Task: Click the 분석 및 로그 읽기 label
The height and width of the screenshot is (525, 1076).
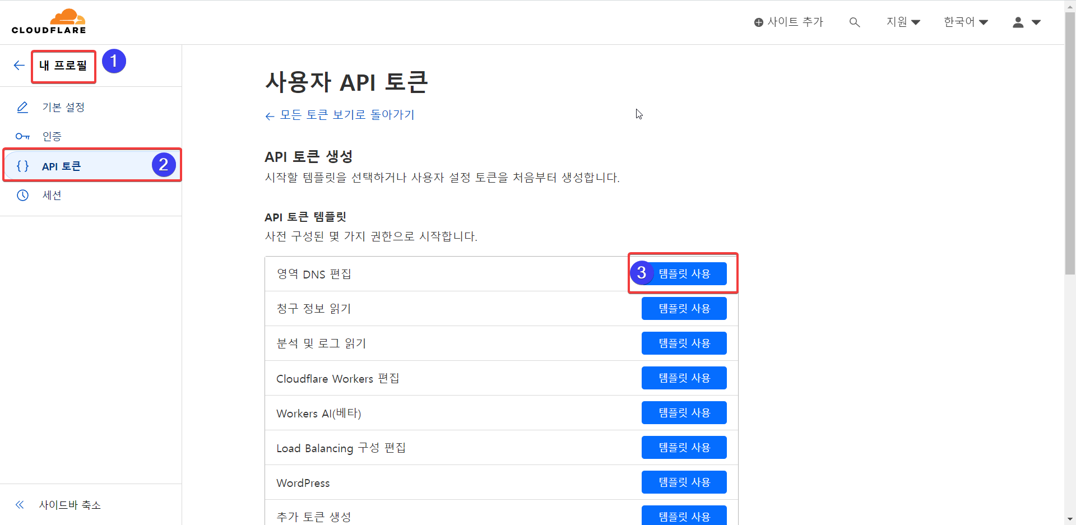Action: [x=321, y=343]
